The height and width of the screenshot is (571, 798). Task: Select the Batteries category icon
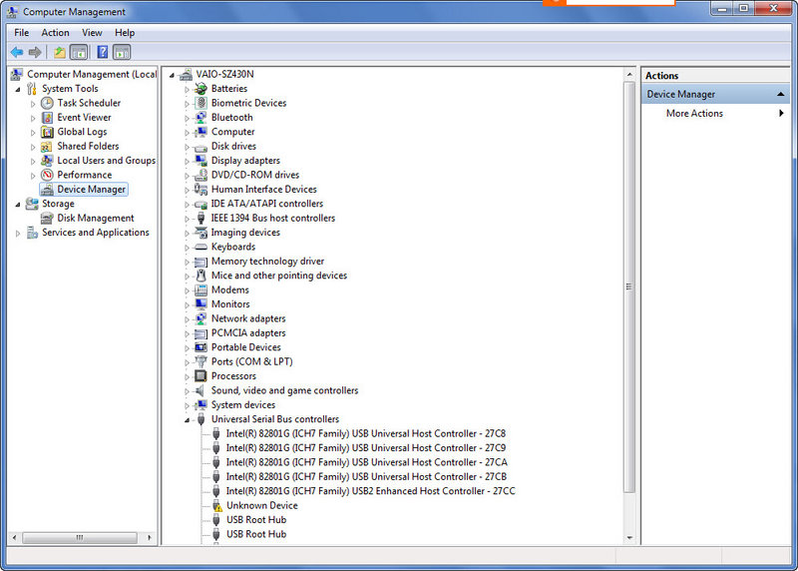[x=200, y=89]
